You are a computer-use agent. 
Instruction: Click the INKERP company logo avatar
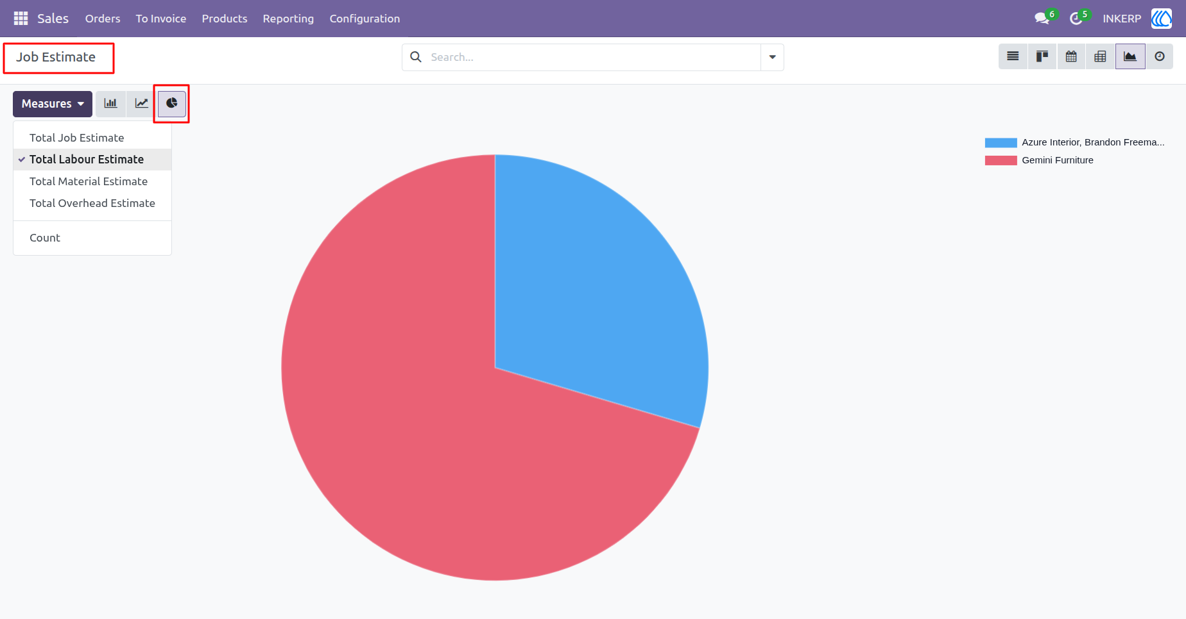tap(1162, 19)
